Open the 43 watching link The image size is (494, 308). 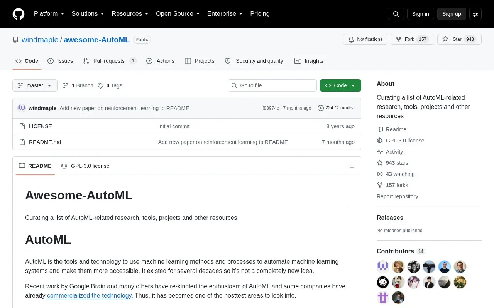click(396, 174)
